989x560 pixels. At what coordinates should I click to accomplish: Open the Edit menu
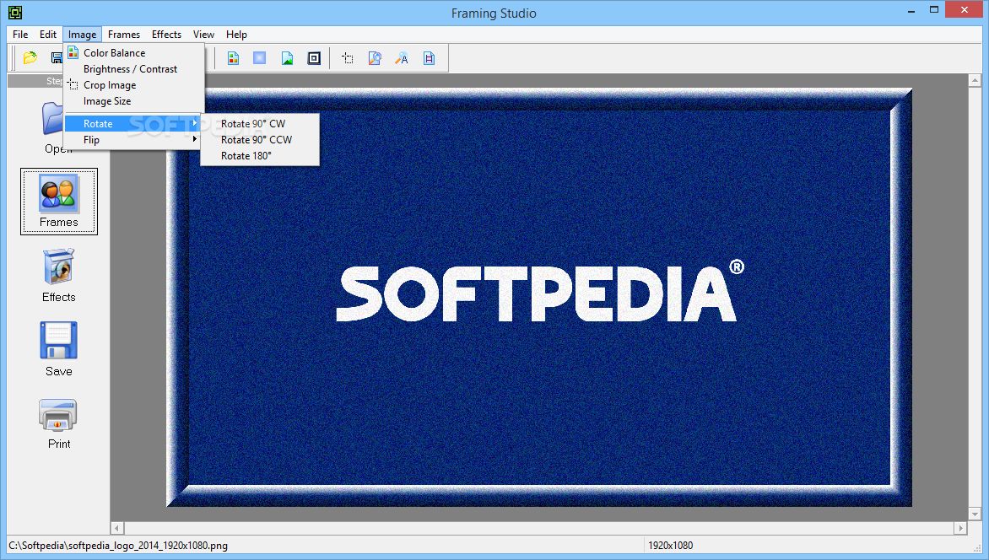(x=48, y=35)
